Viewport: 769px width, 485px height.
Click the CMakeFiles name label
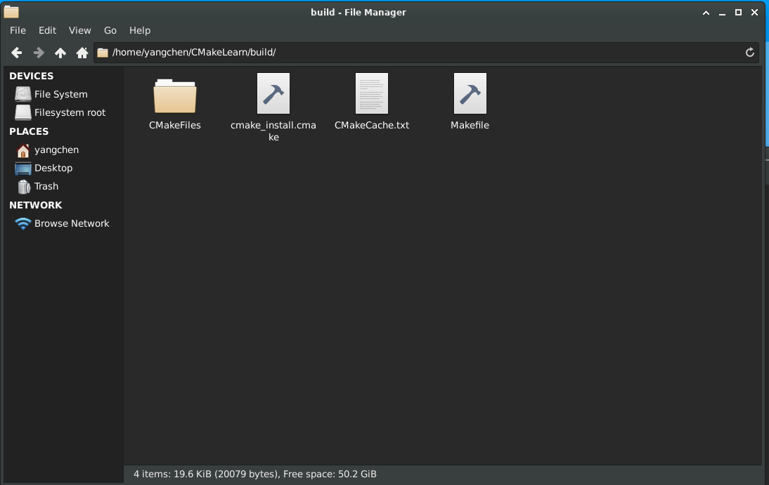[x=175, y=126]
